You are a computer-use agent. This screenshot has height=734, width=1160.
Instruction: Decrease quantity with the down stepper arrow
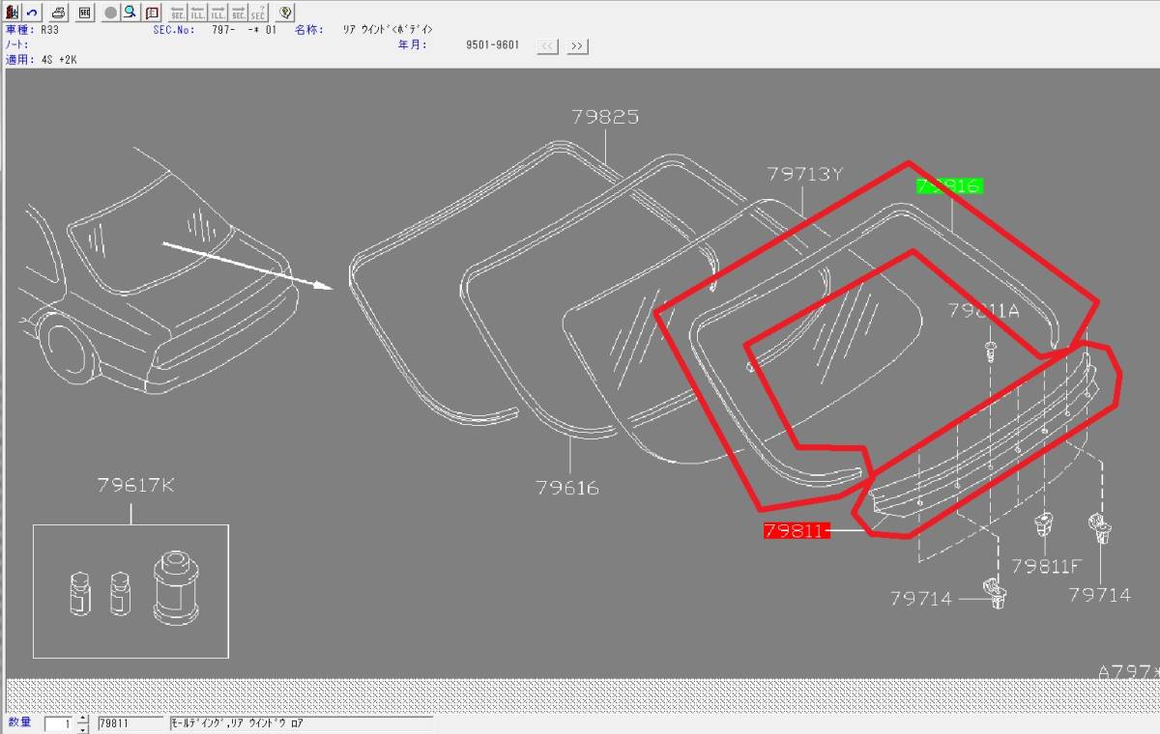point(83,729)
